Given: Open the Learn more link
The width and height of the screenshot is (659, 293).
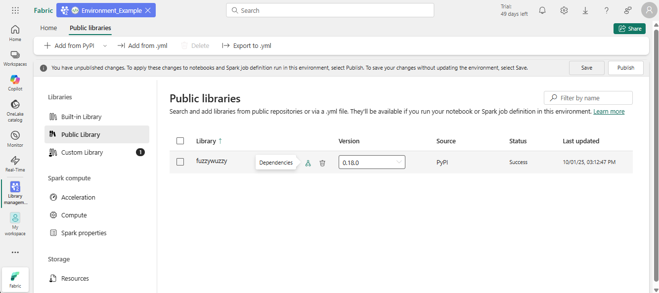Looking at the screenshot, I should 609,112.
